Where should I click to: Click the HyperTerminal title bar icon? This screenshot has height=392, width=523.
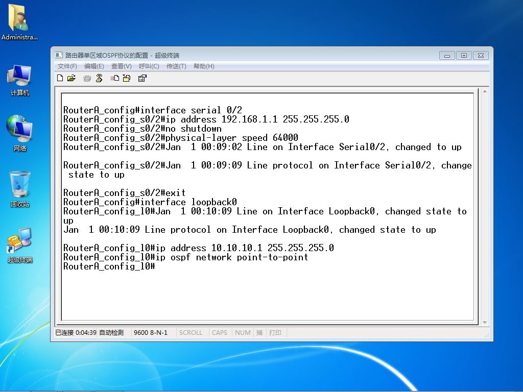tap(59, 55)
